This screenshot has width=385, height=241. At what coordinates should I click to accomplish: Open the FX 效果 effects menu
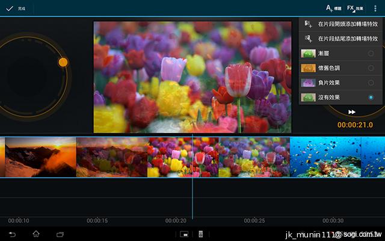pos(355,8)
